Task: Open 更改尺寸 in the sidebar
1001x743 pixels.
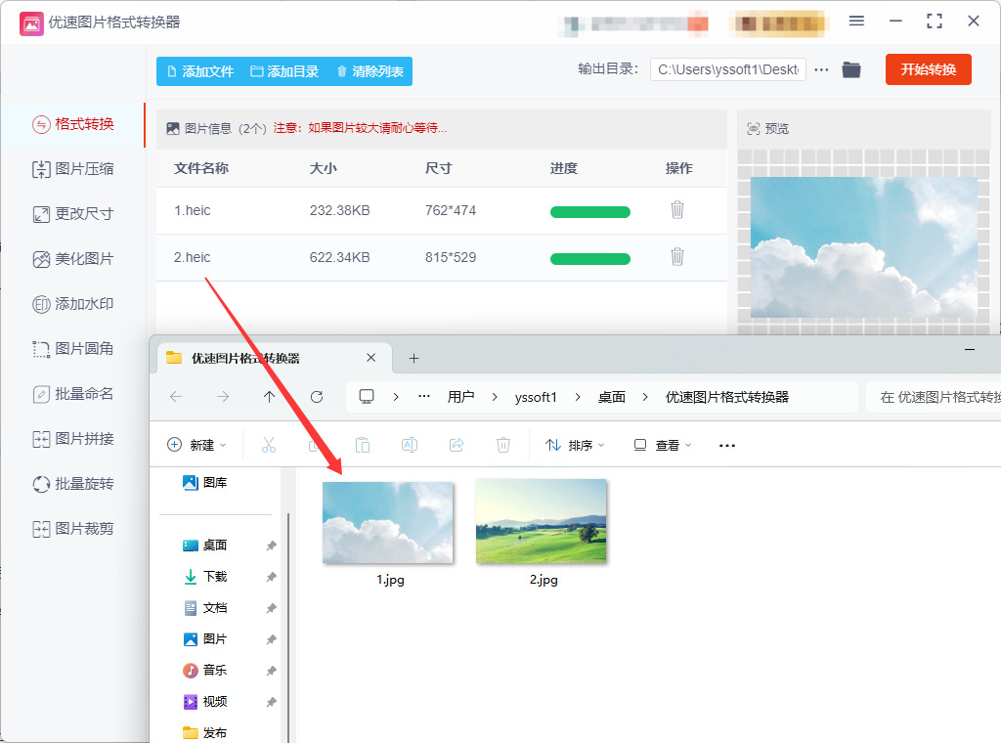Action: 72,214
